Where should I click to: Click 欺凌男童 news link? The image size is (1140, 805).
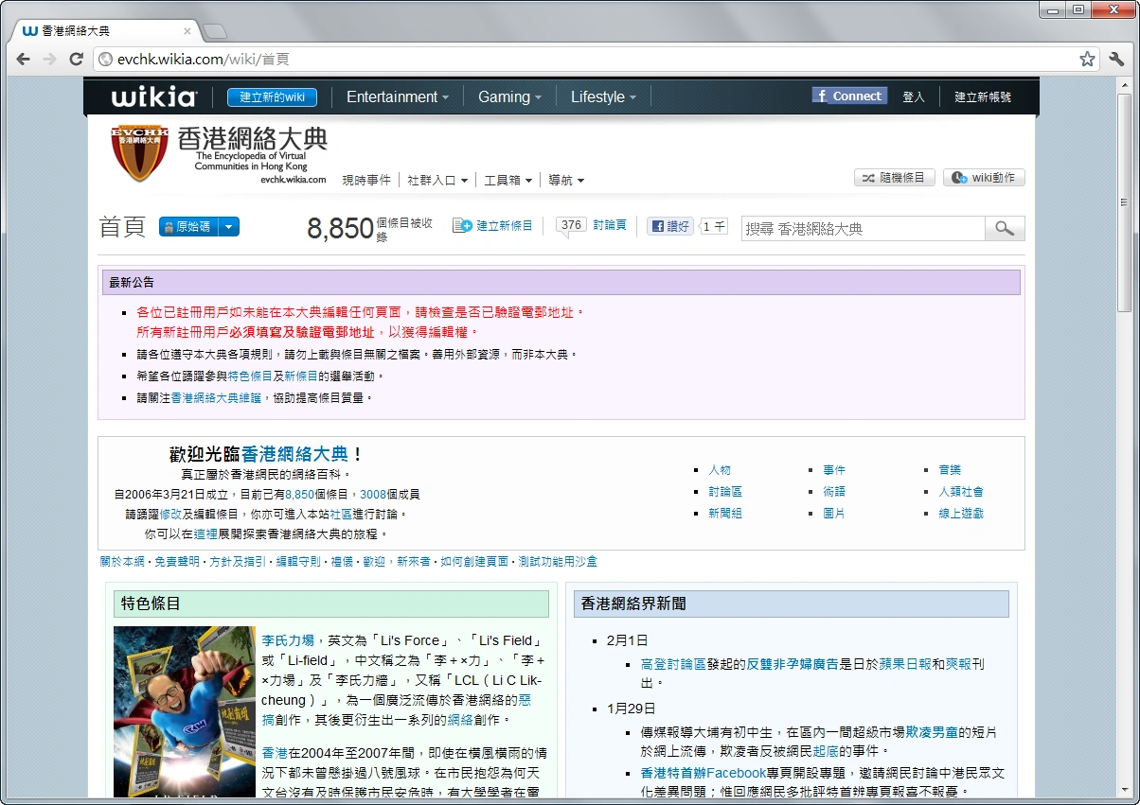point(932,732)
